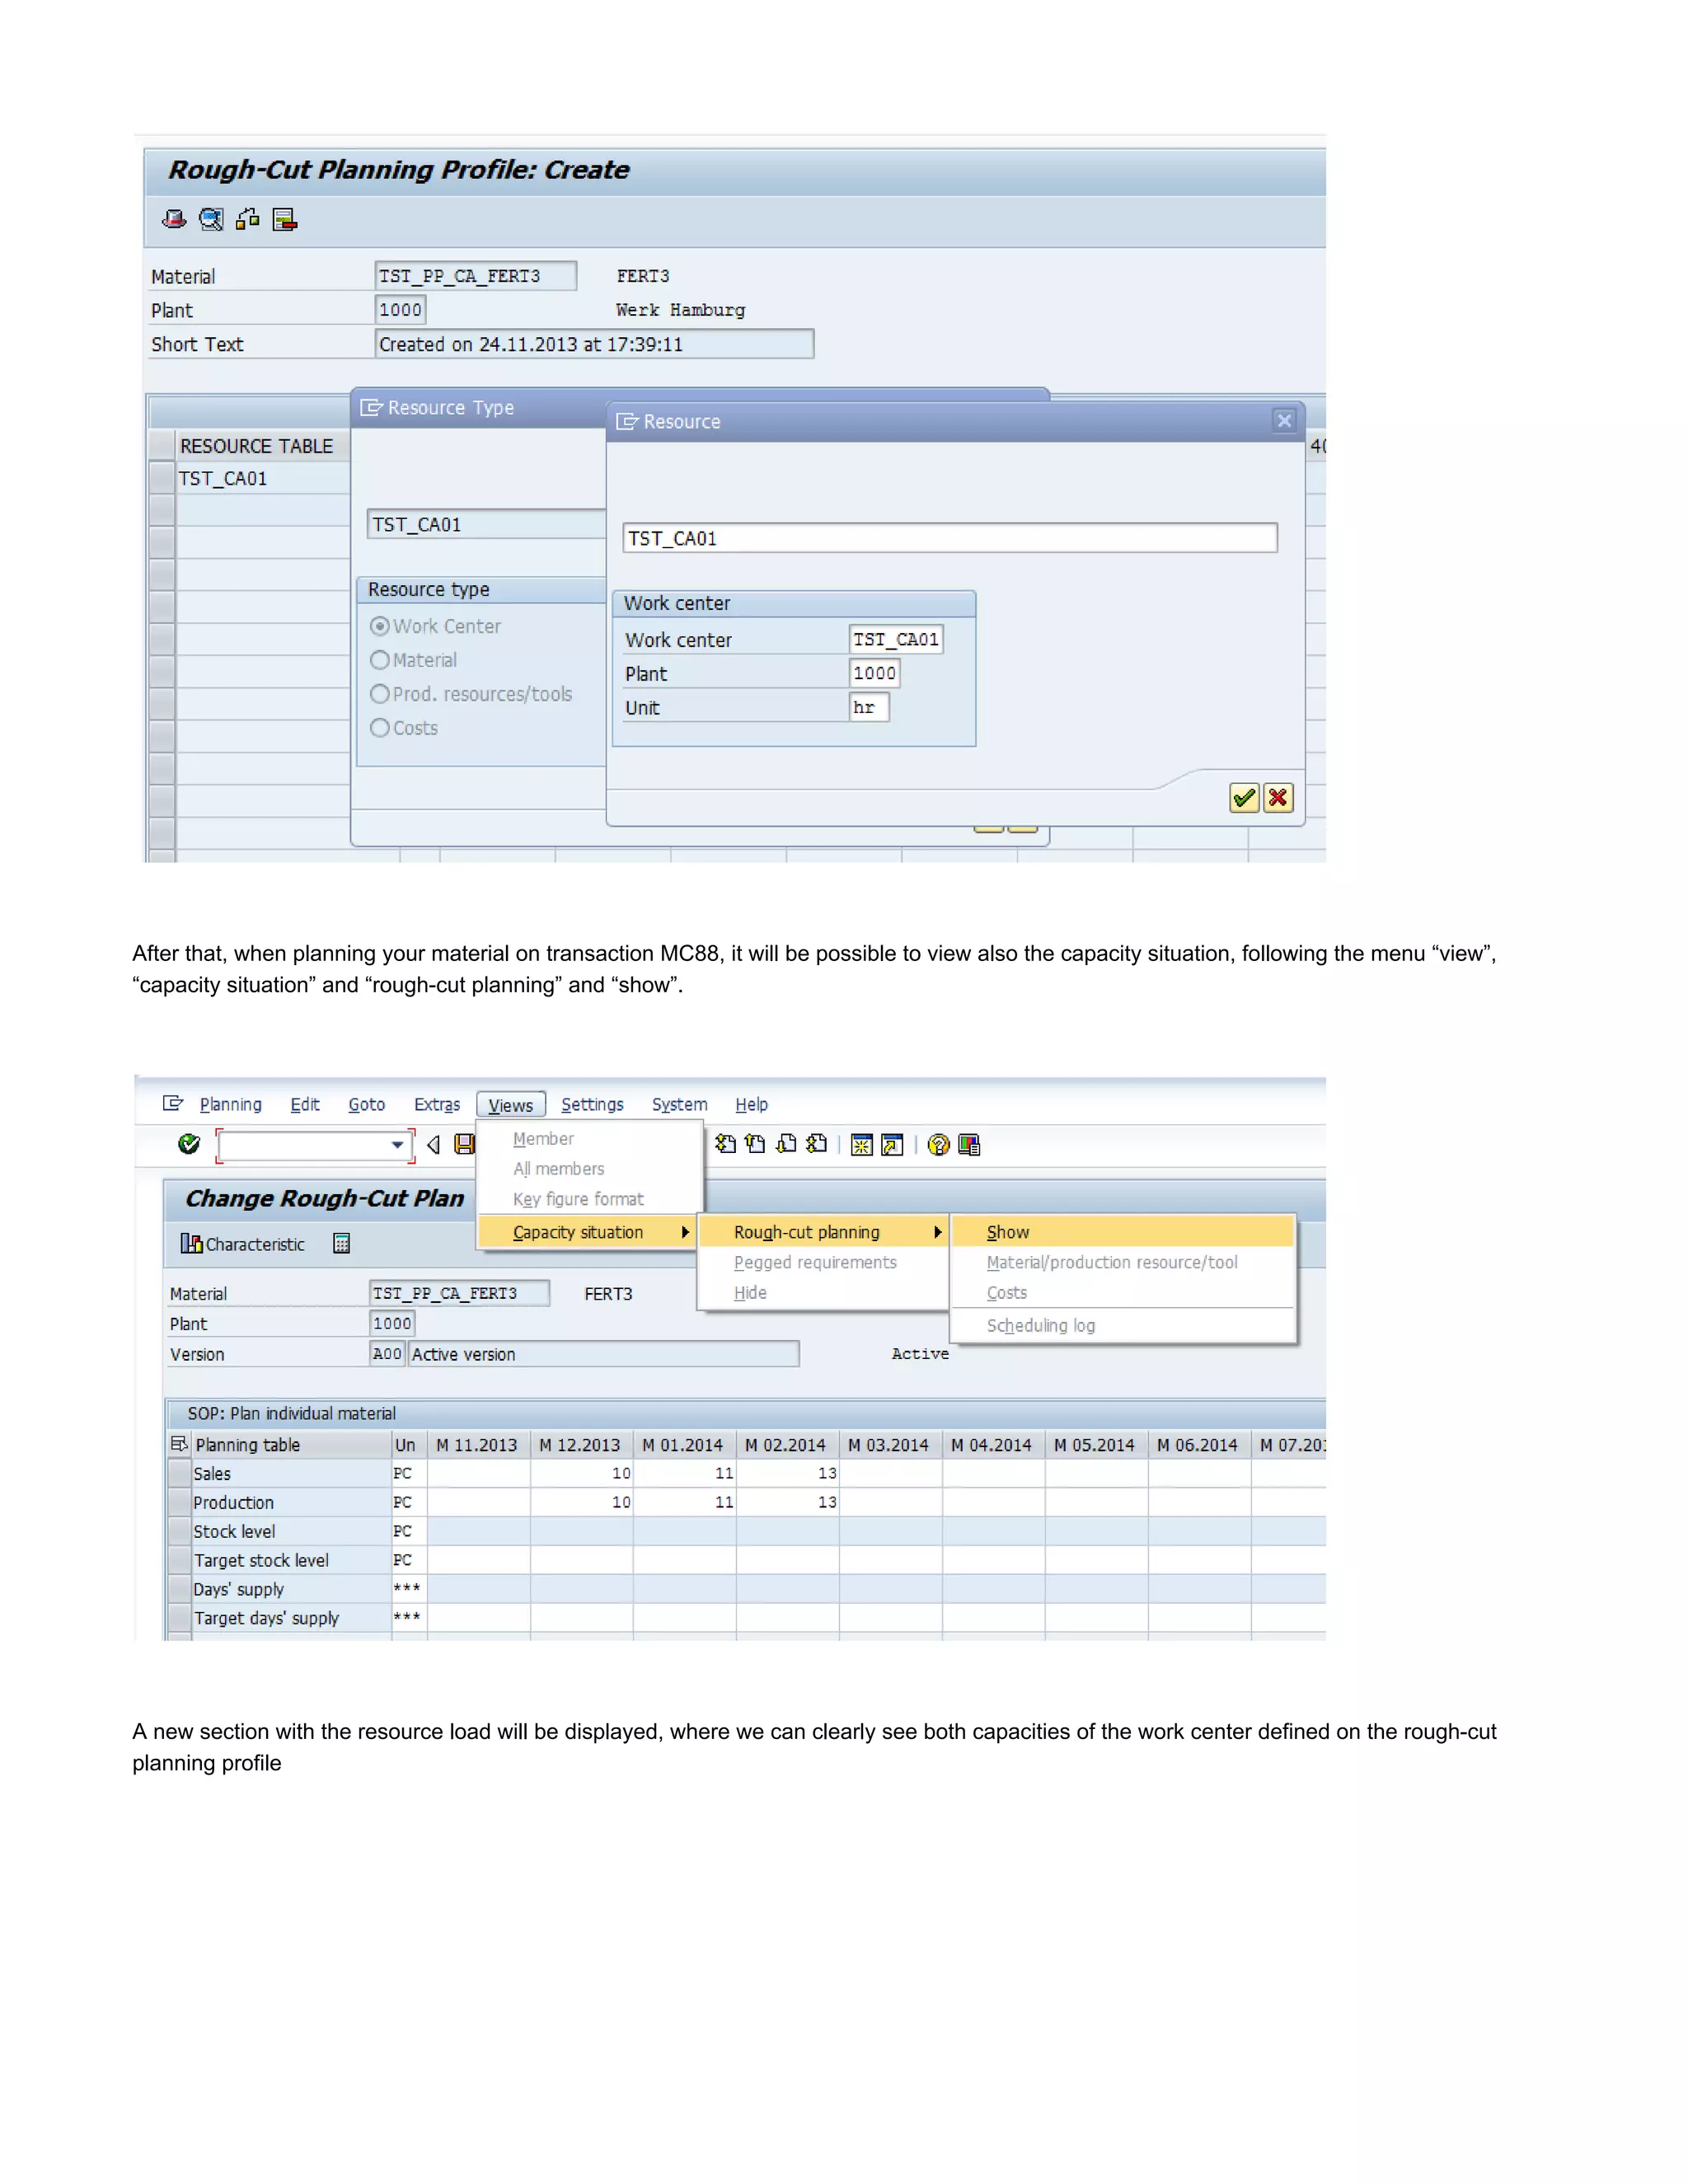The image size is (1688, 2184).
Task: Click the RESOURCE TABLE column header
Action: 263,446
